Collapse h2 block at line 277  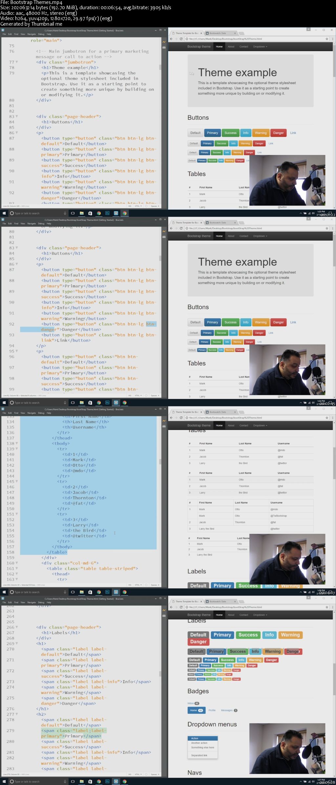point(17,714)
